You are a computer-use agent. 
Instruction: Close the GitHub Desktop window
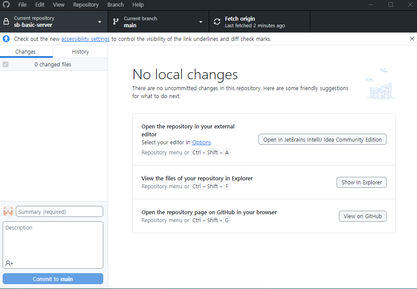click(410, 4)
